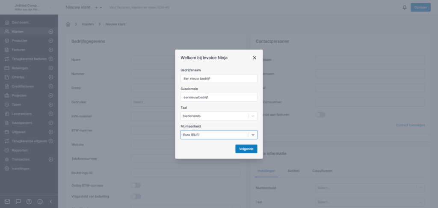Click the home breadcrumb icon

pyautogui.click(x=68, y=24)
